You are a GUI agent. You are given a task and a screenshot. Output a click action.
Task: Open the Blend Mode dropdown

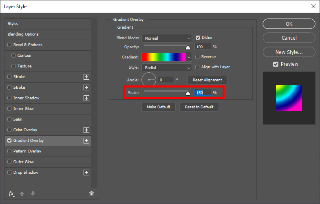click(x=167, y=38)
